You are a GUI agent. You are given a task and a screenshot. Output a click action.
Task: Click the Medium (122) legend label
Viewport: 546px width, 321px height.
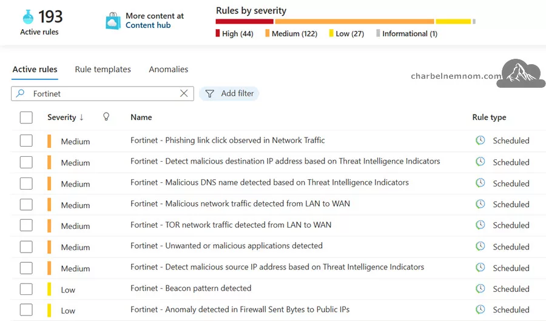tap(294, 34)
